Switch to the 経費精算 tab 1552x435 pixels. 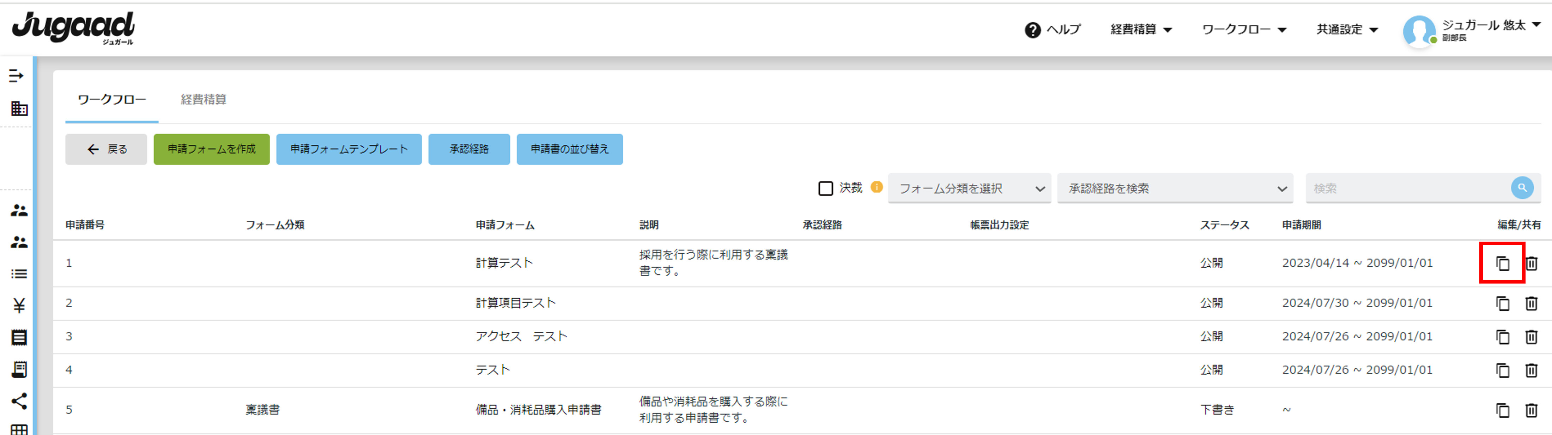click(204, 100)
